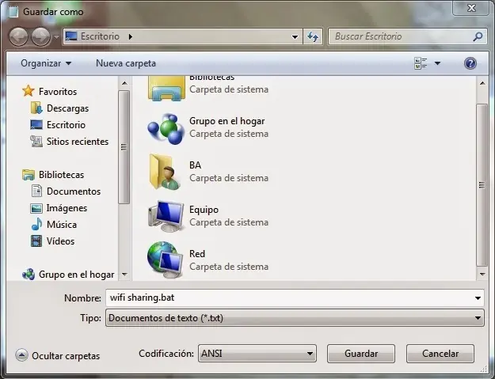Select the BA user folder icon
Viewport: 495px width, 379px height.
coord(166,172)
